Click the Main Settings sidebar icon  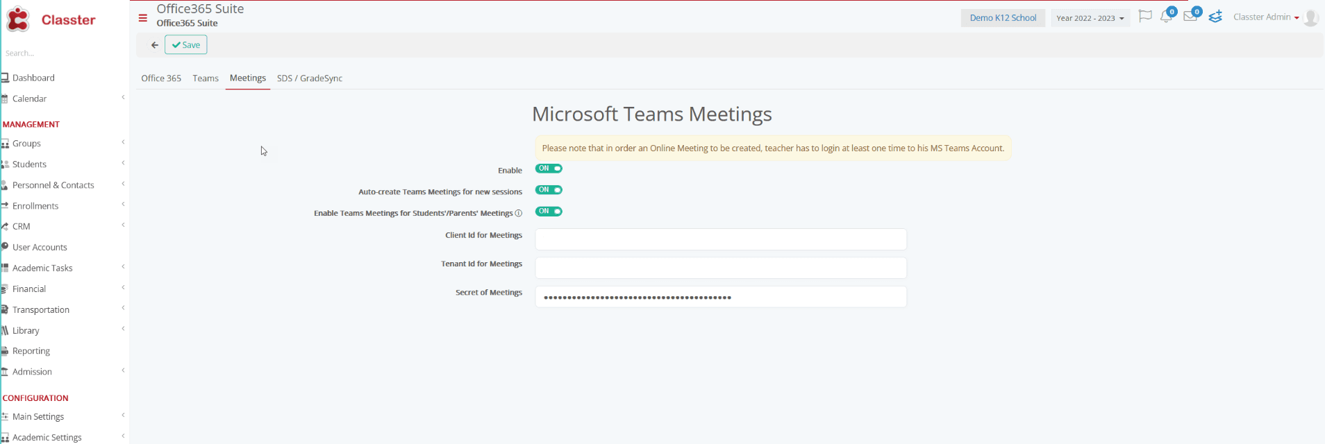click(x=5, y=416)
